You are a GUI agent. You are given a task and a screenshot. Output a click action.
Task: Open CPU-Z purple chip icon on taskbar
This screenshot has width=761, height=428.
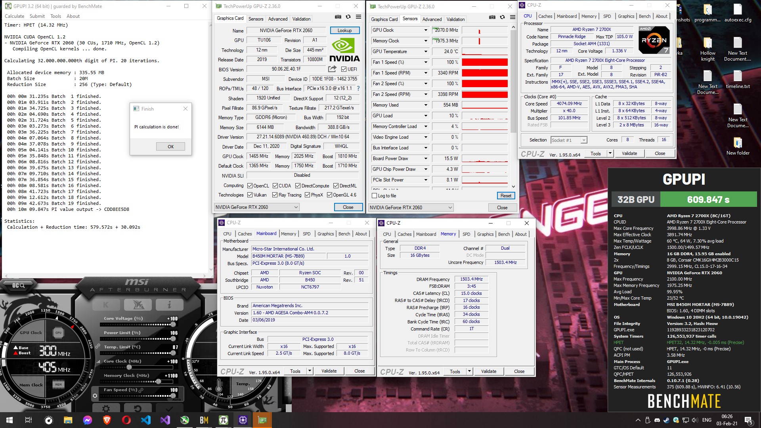(243, 420)
